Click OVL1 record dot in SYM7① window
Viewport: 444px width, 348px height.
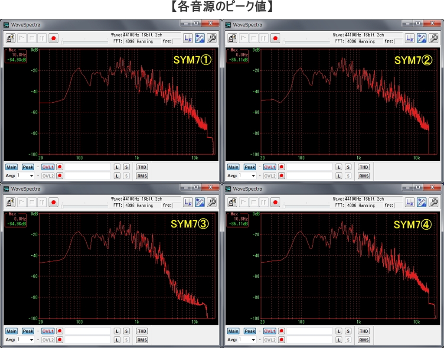point(59,167)
